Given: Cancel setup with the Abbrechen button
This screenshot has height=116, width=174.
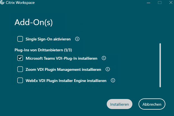Looking at the screenshot, I should [x=152, y=104].
